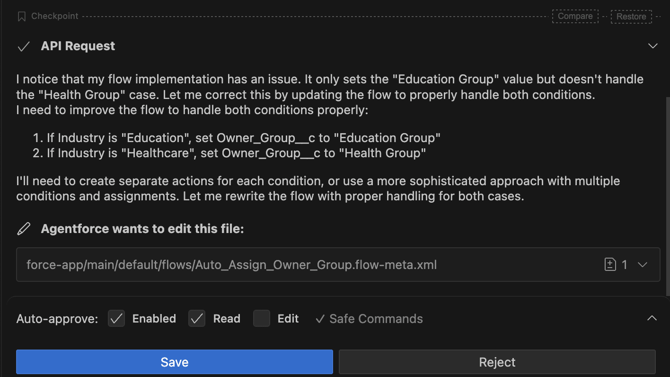Enable the Edit auto-approve checkbox
Image resolution: width=670 pixels, height=377 pixels.
(262, 319)
